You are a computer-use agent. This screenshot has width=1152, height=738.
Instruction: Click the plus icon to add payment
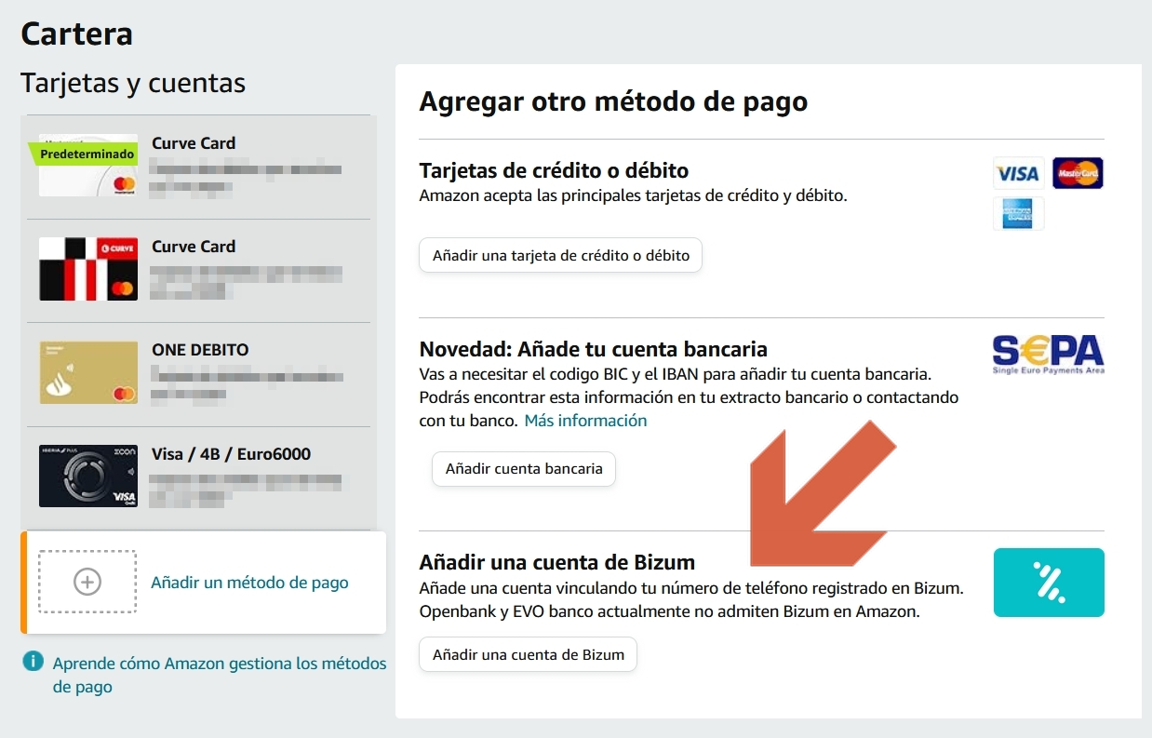87,582
